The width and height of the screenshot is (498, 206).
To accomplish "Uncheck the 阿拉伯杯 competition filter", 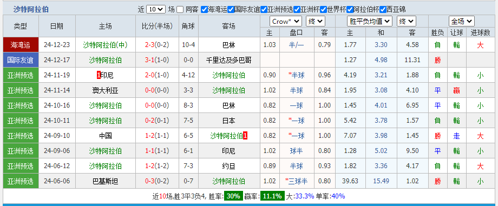I will click(350, 10).
